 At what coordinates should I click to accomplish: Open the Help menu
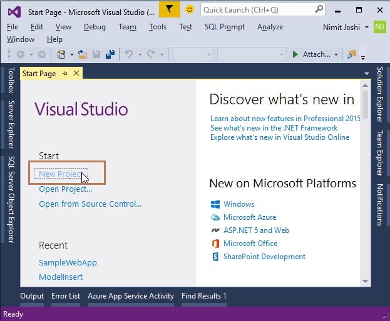click(54, 39)
